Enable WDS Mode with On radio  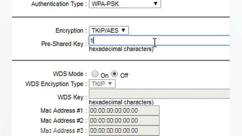coord(95,74)
